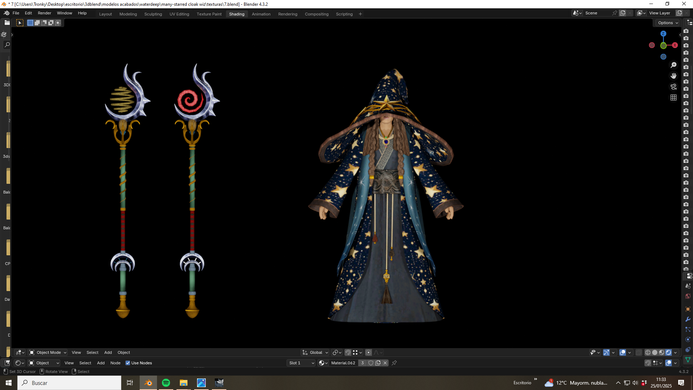Screen dimensions: 693x390
Task: Open the Object Mode dropdown
Action: (x=48, y=352)
